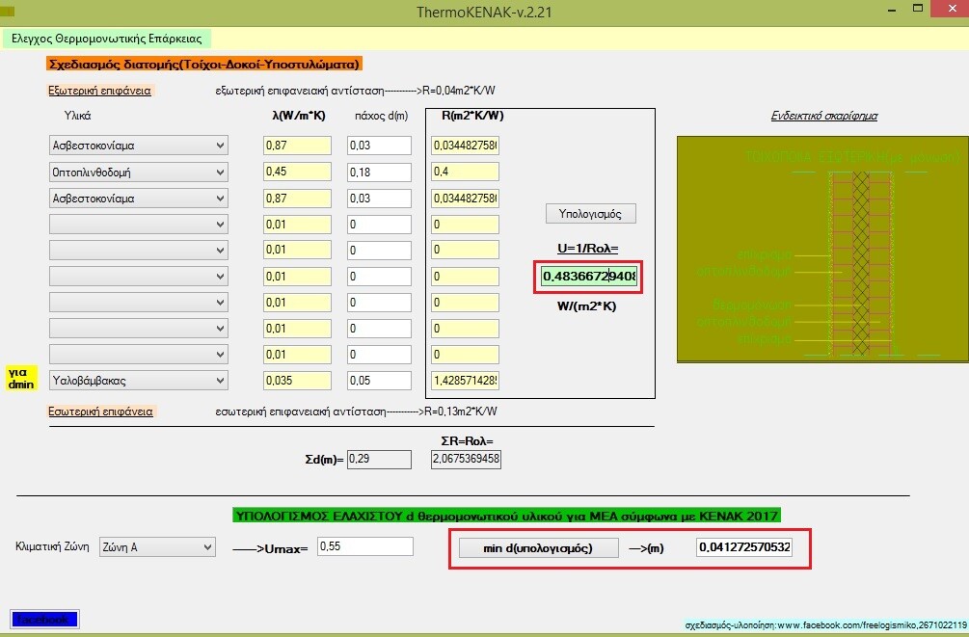Open the first empty material dropdown
969x637 pixels.
pyautogui.click(x=138, y=224)
